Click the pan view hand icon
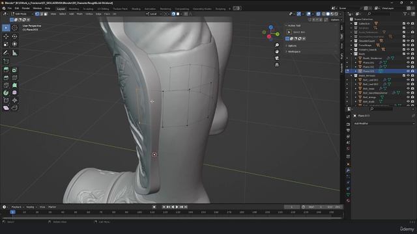Screen dimensions: 417x234 coord(277,51)
